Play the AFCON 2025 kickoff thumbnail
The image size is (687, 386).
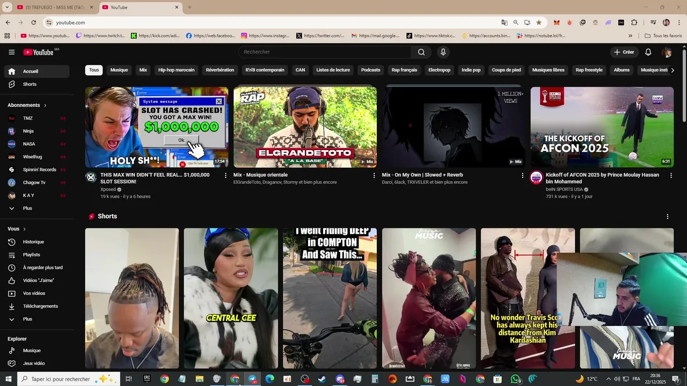click(602, 127)
